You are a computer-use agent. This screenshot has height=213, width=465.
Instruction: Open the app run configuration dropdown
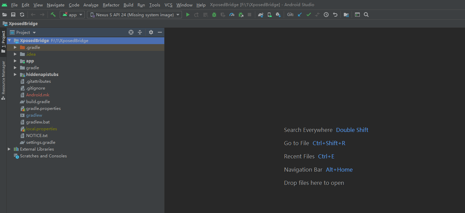[72, 15]
